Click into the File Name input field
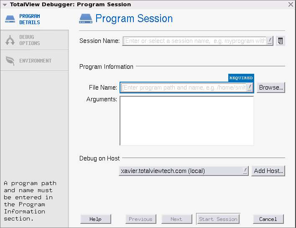 [x=183, y=88]
